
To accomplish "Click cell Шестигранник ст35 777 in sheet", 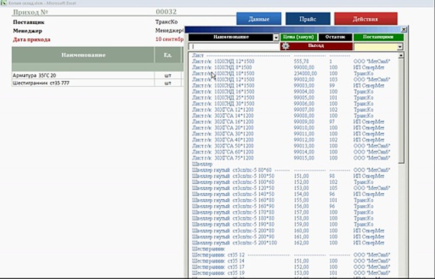I will [83, 83].
